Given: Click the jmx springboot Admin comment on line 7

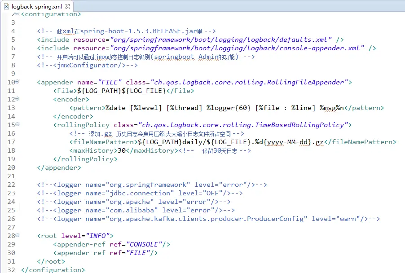Looking at the screenshot, I should tap(146, 57).
